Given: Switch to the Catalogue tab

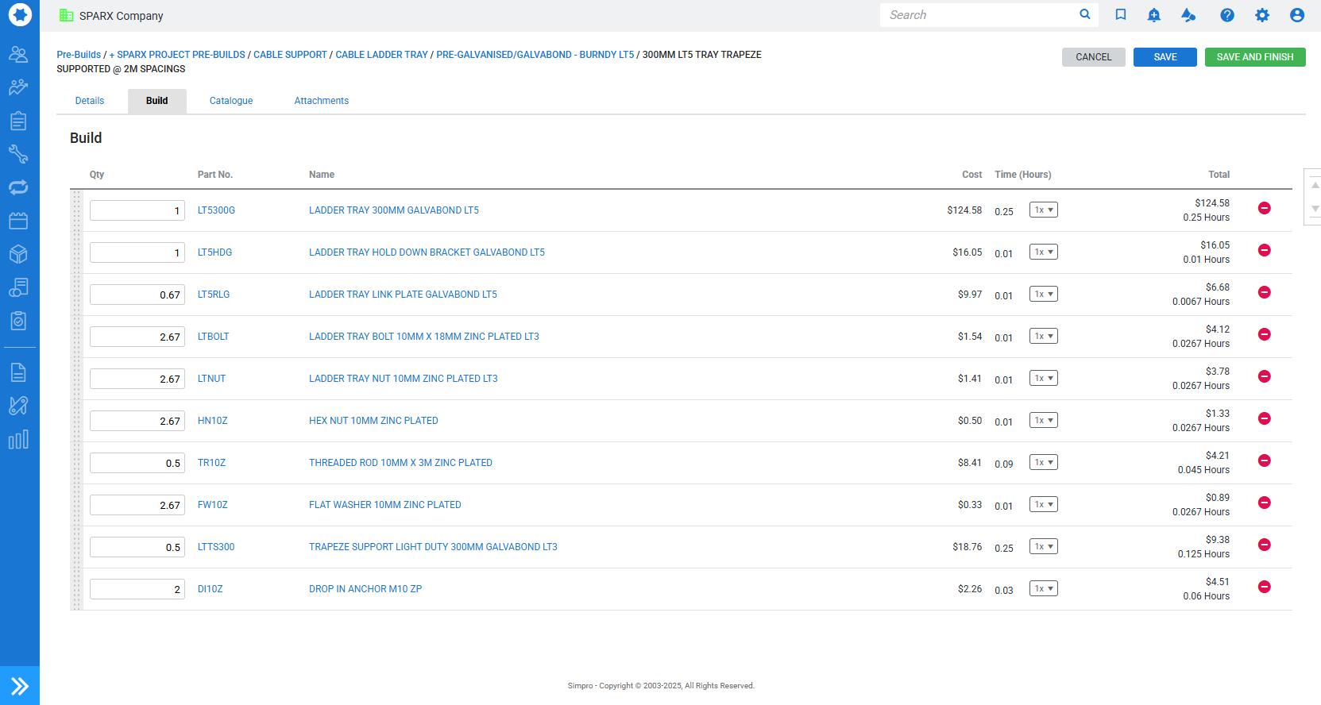Looking at the screenshot, I should point(231,101).
